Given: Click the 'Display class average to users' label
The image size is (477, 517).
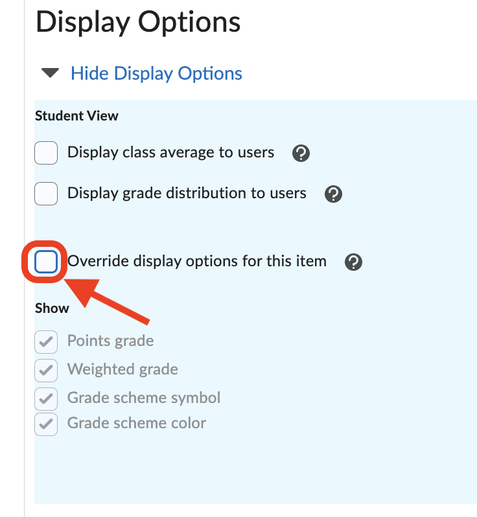Looking at the screenshot, I should [x=170, y=153].
